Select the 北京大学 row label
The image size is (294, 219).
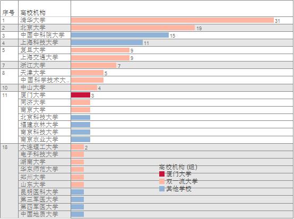pyautogui.click(x=33, y=28)
